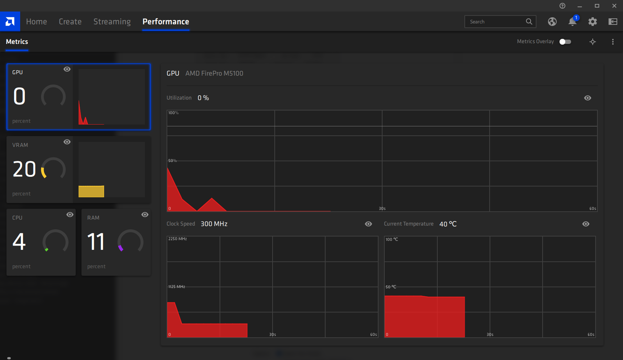This screenshot has height=360, width=623.
Task: Click the VRAM mini bar graph
Action: [x=112, y=170]
